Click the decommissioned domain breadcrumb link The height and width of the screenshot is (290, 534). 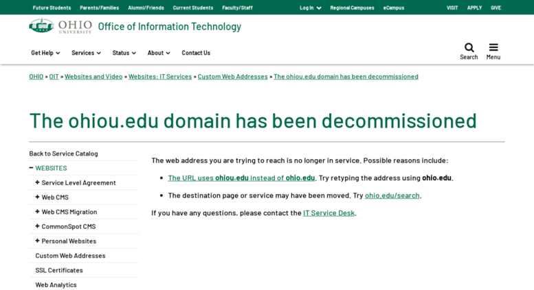[346, 76]
